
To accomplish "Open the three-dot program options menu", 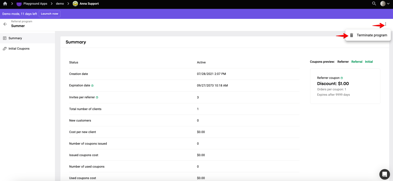I will (x=386, y=24).
